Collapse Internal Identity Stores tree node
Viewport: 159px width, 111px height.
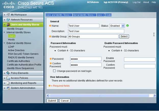tap(4, 32)
